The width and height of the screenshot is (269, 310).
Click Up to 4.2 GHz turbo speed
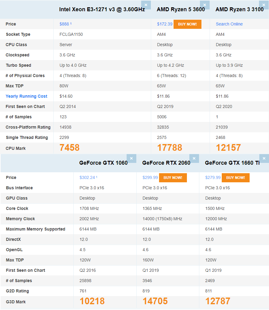tap(171, 65)
